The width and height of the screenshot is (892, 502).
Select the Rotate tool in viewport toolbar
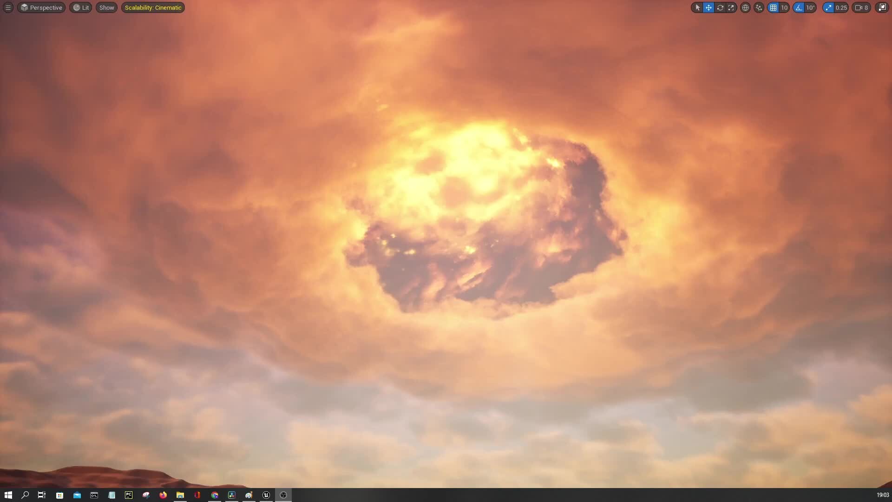[x=720, y=7]
